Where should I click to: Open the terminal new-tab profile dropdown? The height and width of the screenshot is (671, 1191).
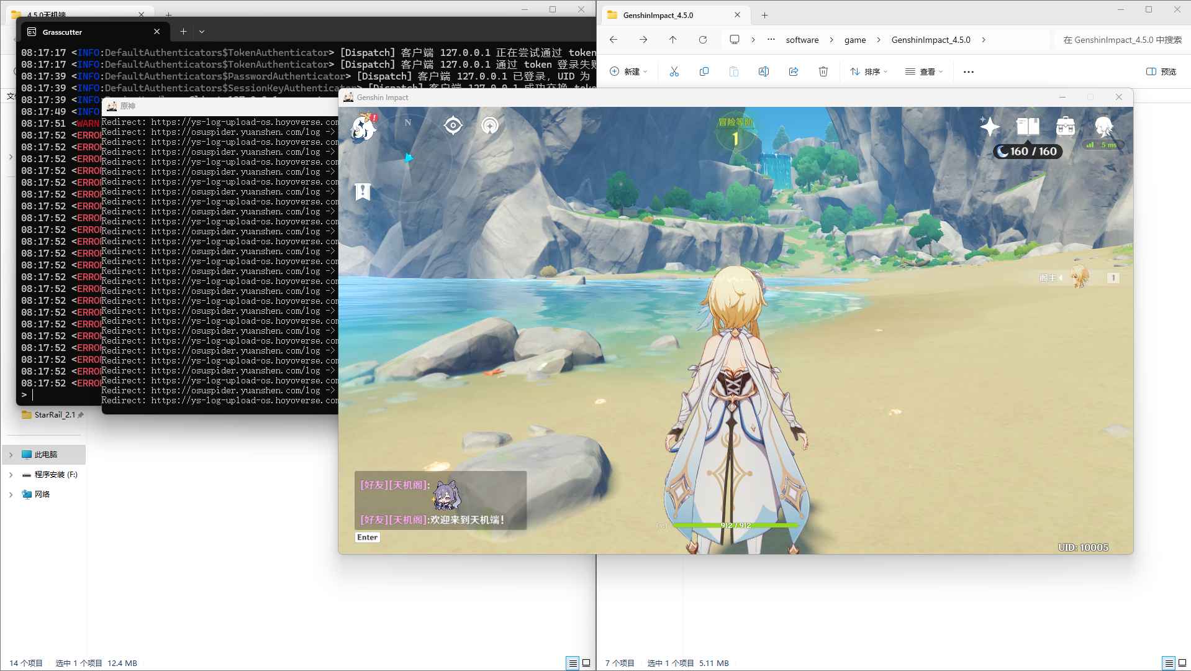tap(202, 32)
